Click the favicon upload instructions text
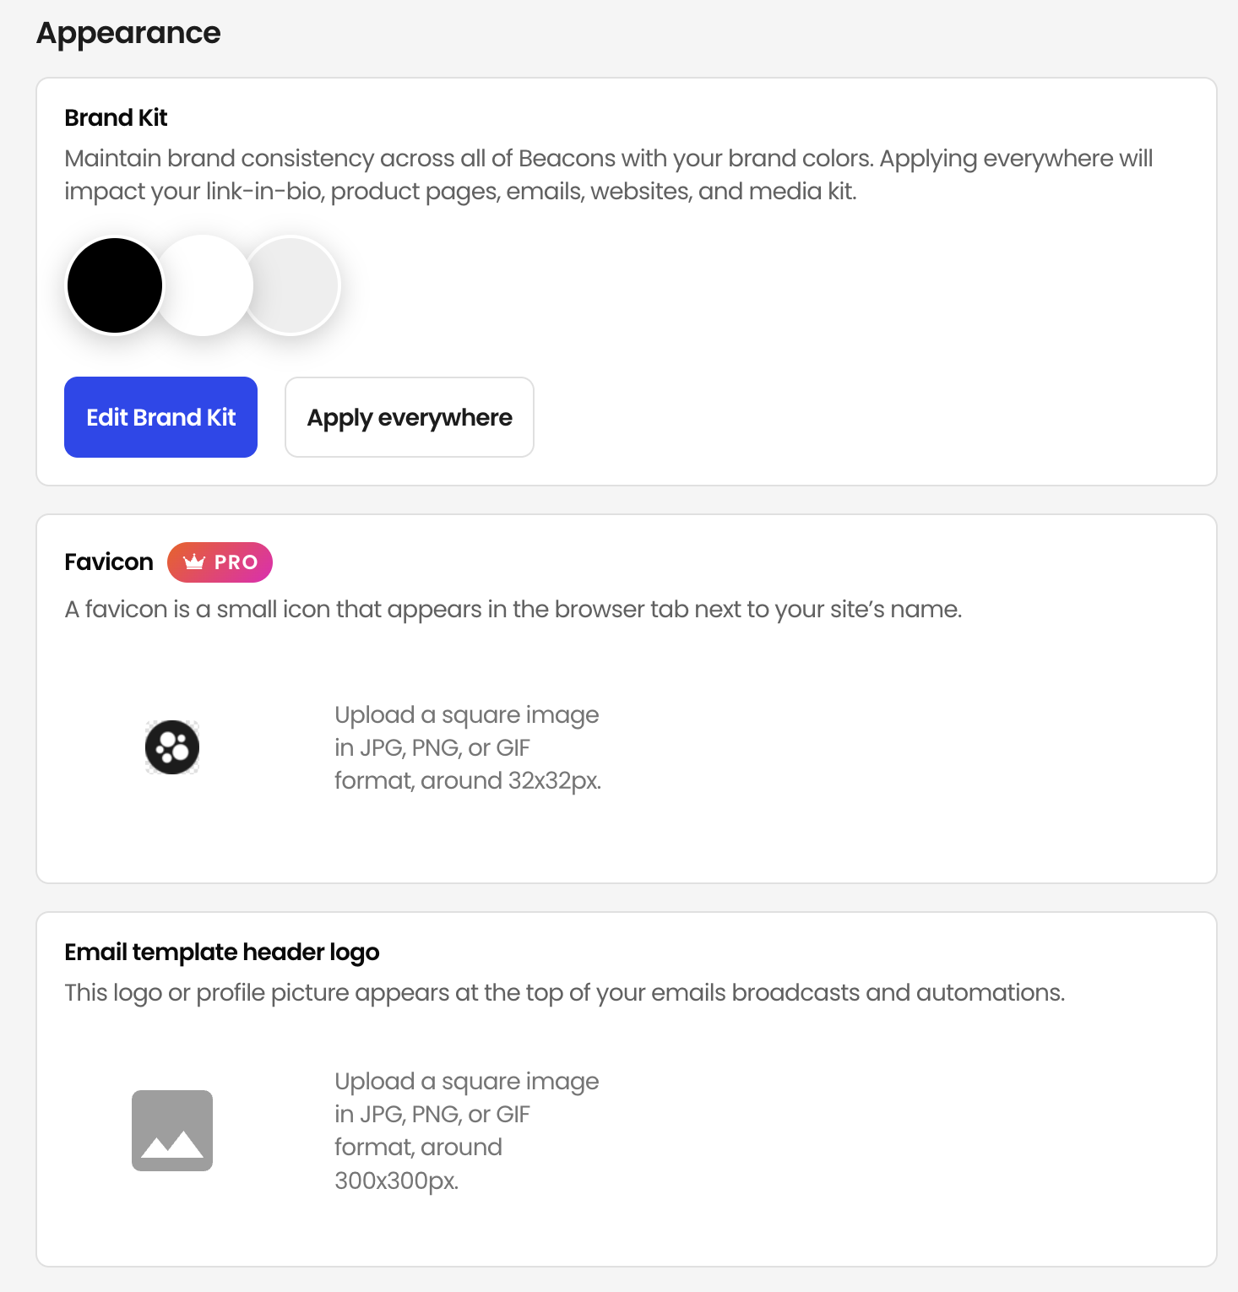This screenshot has width=1238, height=1292. click(x=468, y=747)
